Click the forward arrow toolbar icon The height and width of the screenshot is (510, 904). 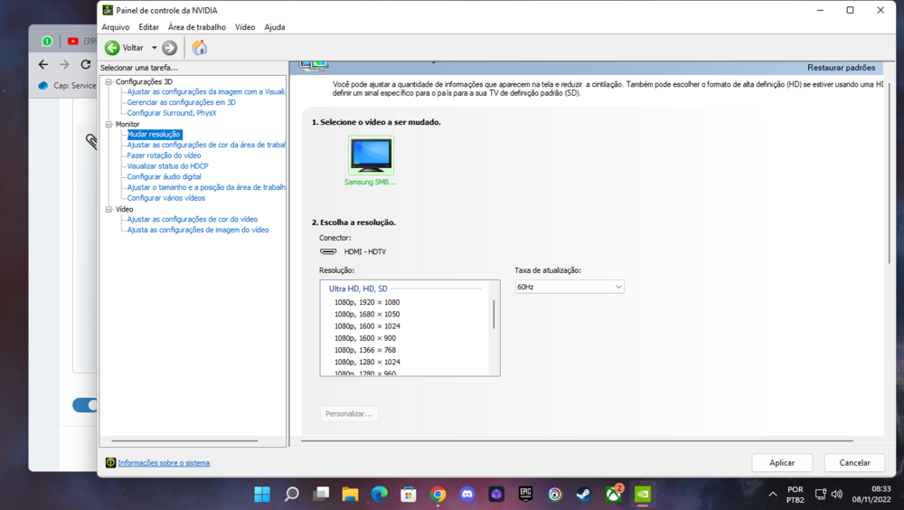pos(169,48)
